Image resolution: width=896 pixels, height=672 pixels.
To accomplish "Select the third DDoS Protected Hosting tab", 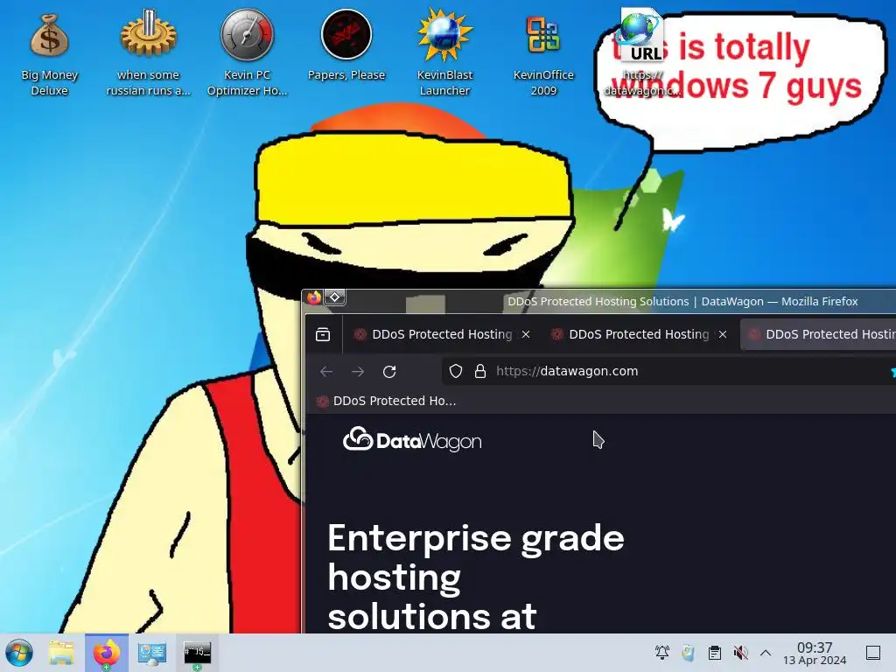I will (818, 334).
